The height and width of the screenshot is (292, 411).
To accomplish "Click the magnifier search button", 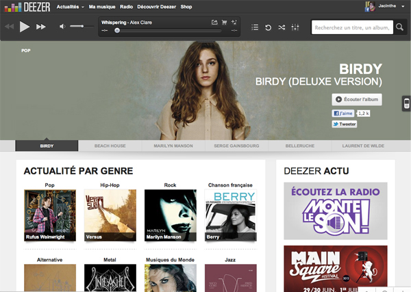I will pyautogui.click(x=399, y=27).
